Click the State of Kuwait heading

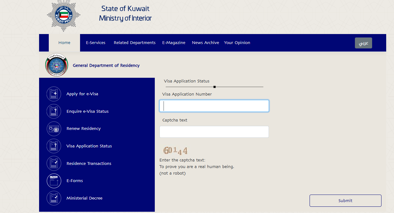[125, 8]
